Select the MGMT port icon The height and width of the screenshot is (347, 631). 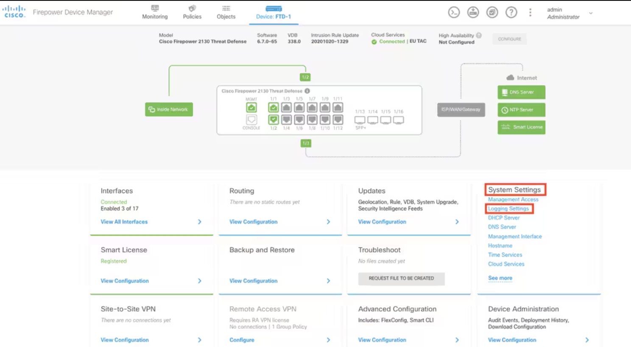[x=251, y=108]
